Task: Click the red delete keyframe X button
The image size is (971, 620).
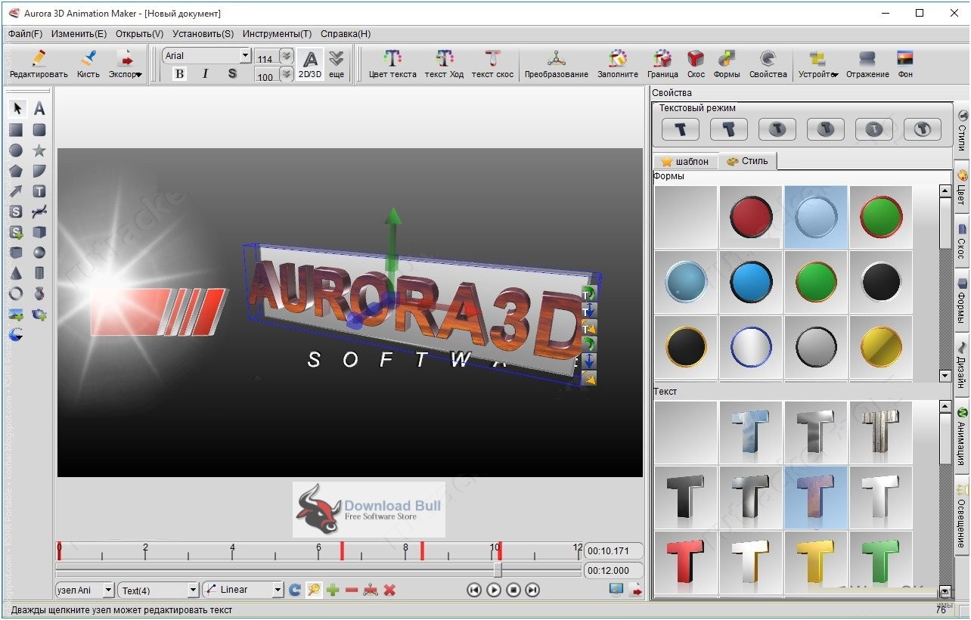Action: pos(389,590)
